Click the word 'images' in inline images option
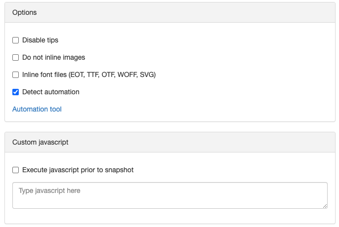Viewport: 339px width, 227px height. pos(74,58)
